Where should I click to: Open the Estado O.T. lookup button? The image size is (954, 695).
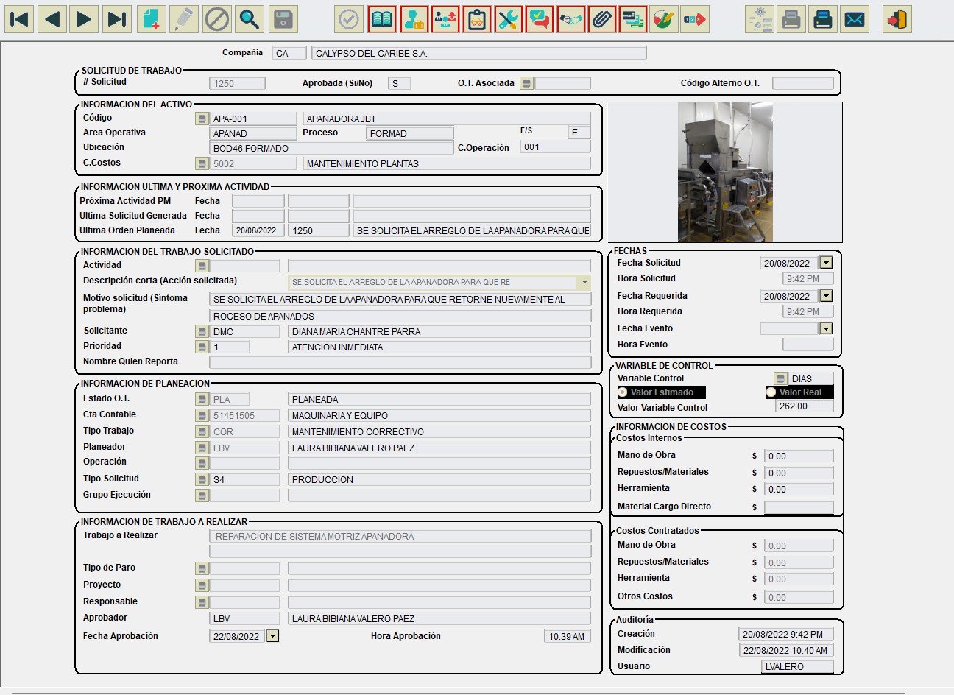click(x=201, y=398)
